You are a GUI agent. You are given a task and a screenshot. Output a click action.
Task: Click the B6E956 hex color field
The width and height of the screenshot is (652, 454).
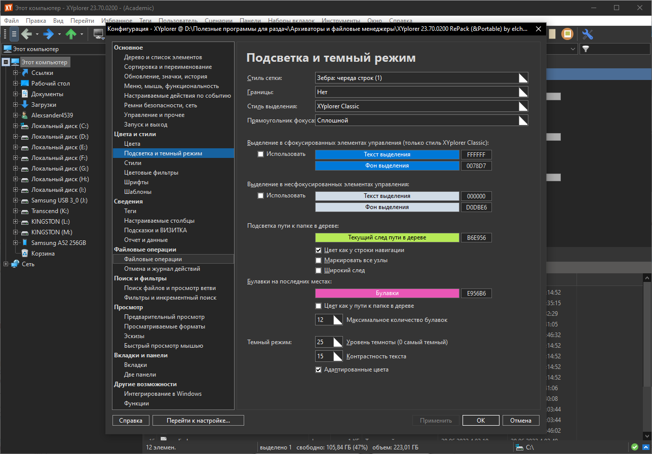point(476,237)
